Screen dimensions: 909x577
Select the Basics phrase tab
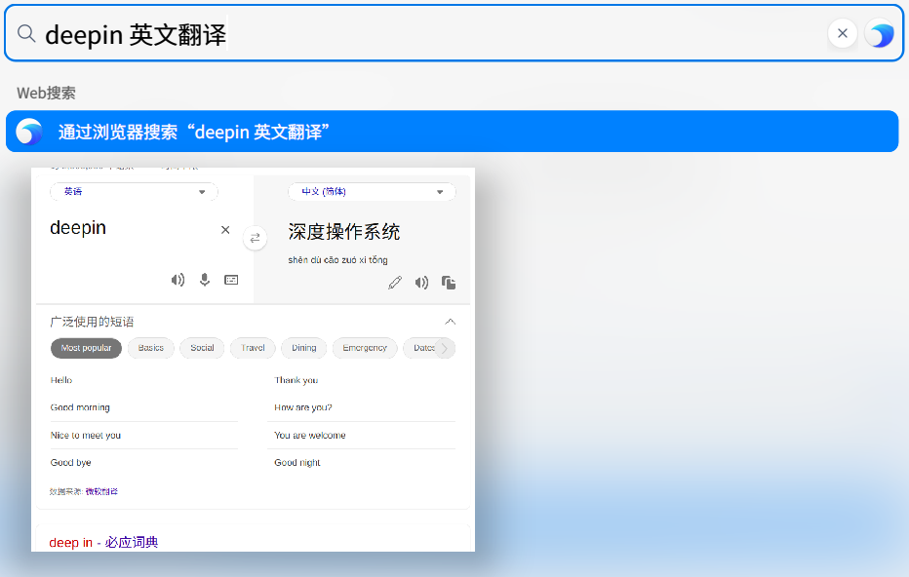(x=151, y=348)
